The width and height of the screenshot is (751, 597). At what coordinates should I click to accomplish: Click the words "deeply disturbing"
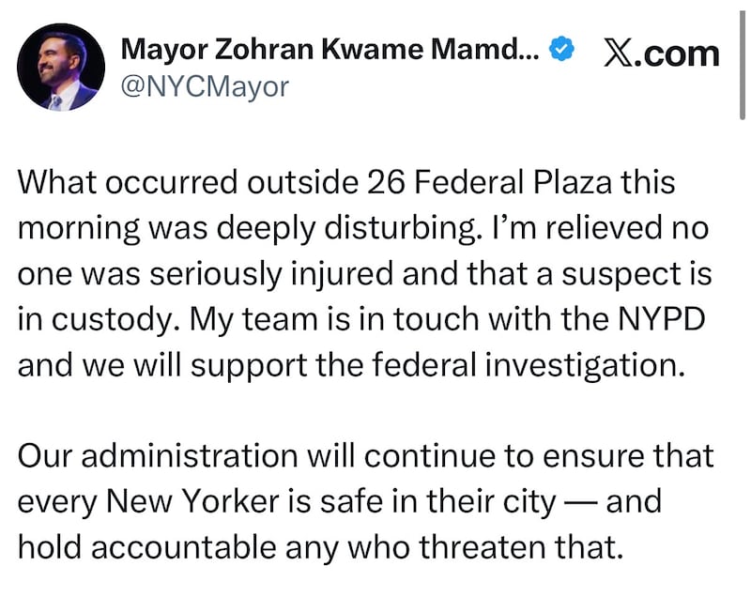[345, 229]
